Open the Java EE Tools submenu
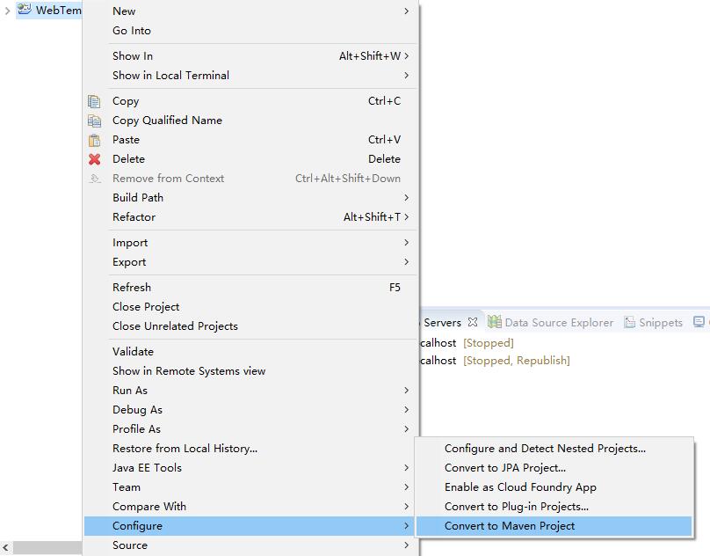This screenshot has height=556, width=710. point(250,468)
